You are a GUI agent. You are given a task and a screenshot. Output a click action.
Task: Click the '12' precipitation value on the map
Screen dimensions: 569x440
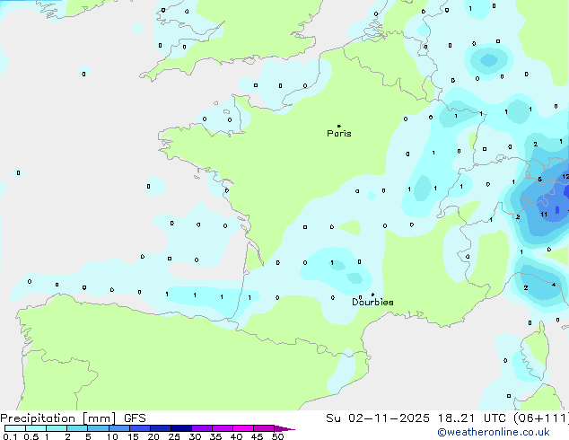[565, 176]
